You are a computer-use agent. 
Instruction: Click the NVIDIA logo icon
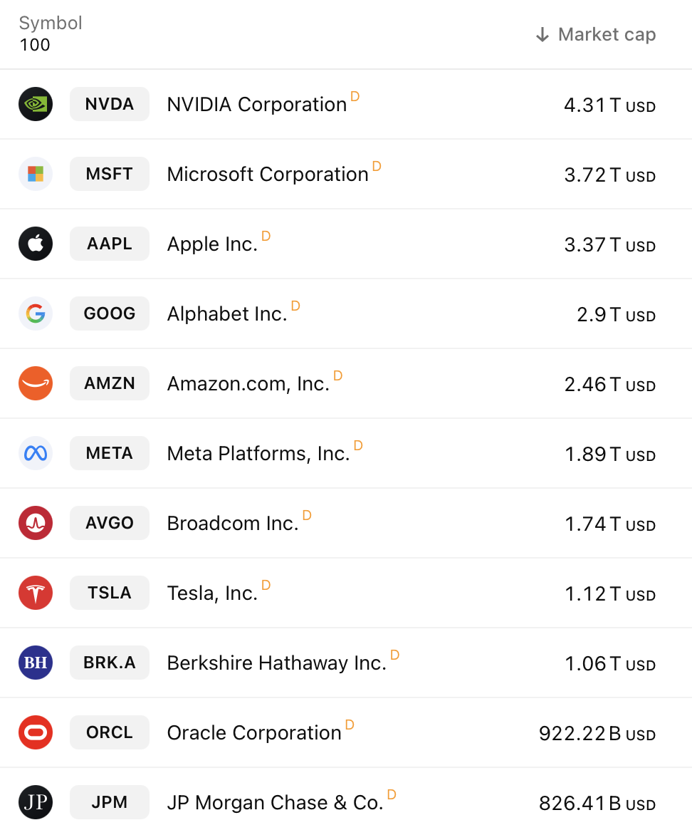[x=35, y=104]
